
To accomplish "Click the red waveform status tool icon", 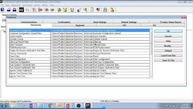I will 27,10.
